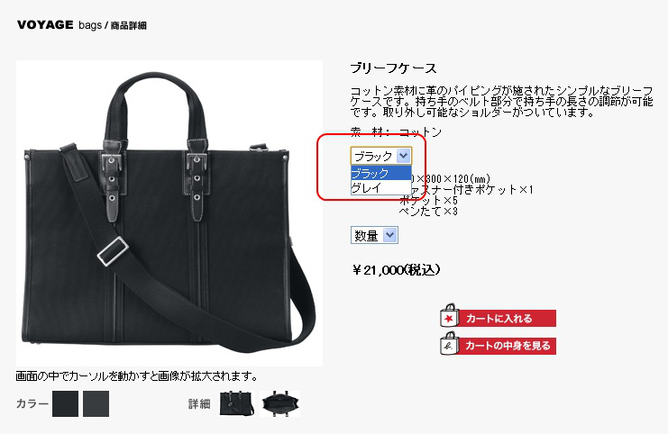Click the ブリーフケース product title

tap(393, 68)
